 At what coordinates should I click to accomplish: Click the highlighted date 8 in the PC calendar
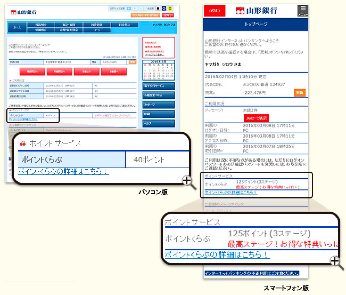[154, 71]
